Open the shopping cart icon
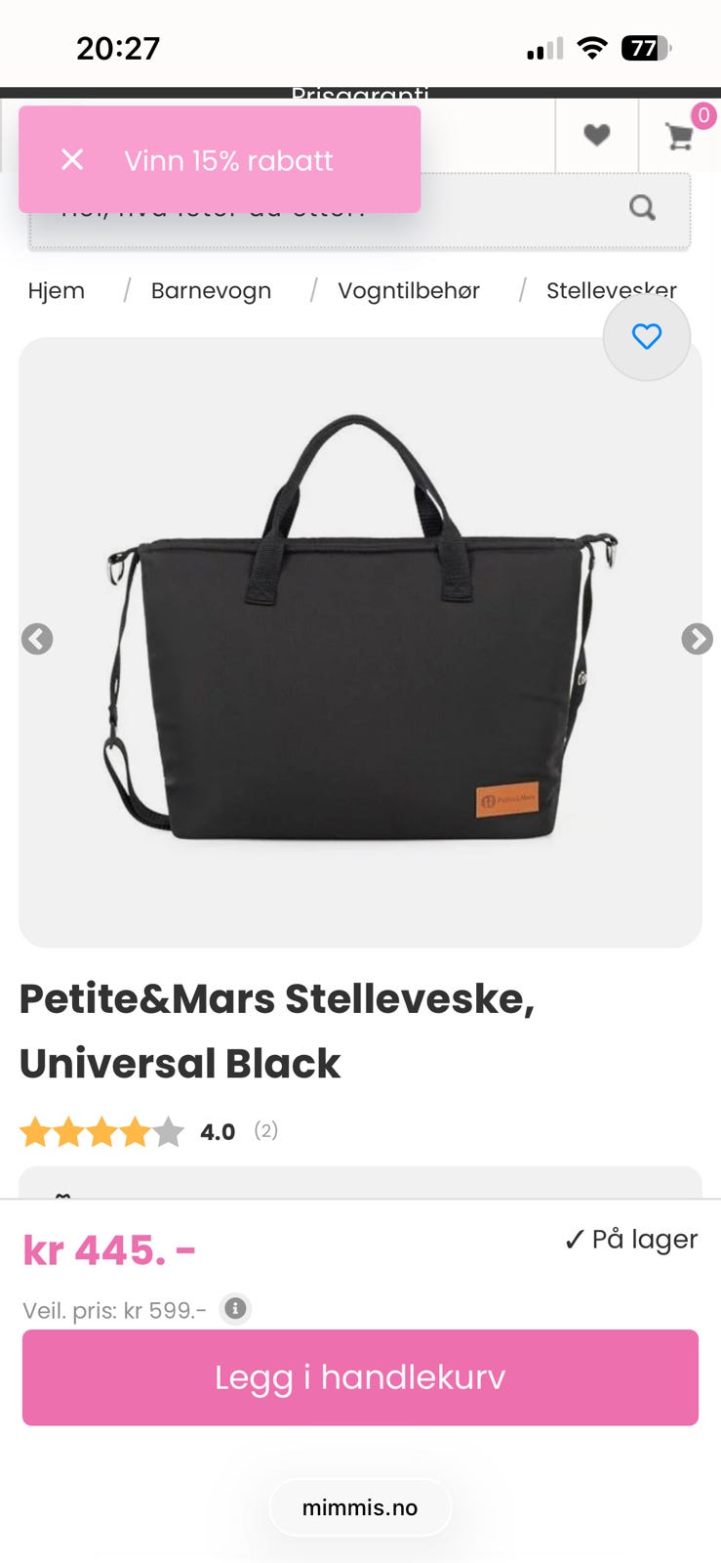 [679, 136]
